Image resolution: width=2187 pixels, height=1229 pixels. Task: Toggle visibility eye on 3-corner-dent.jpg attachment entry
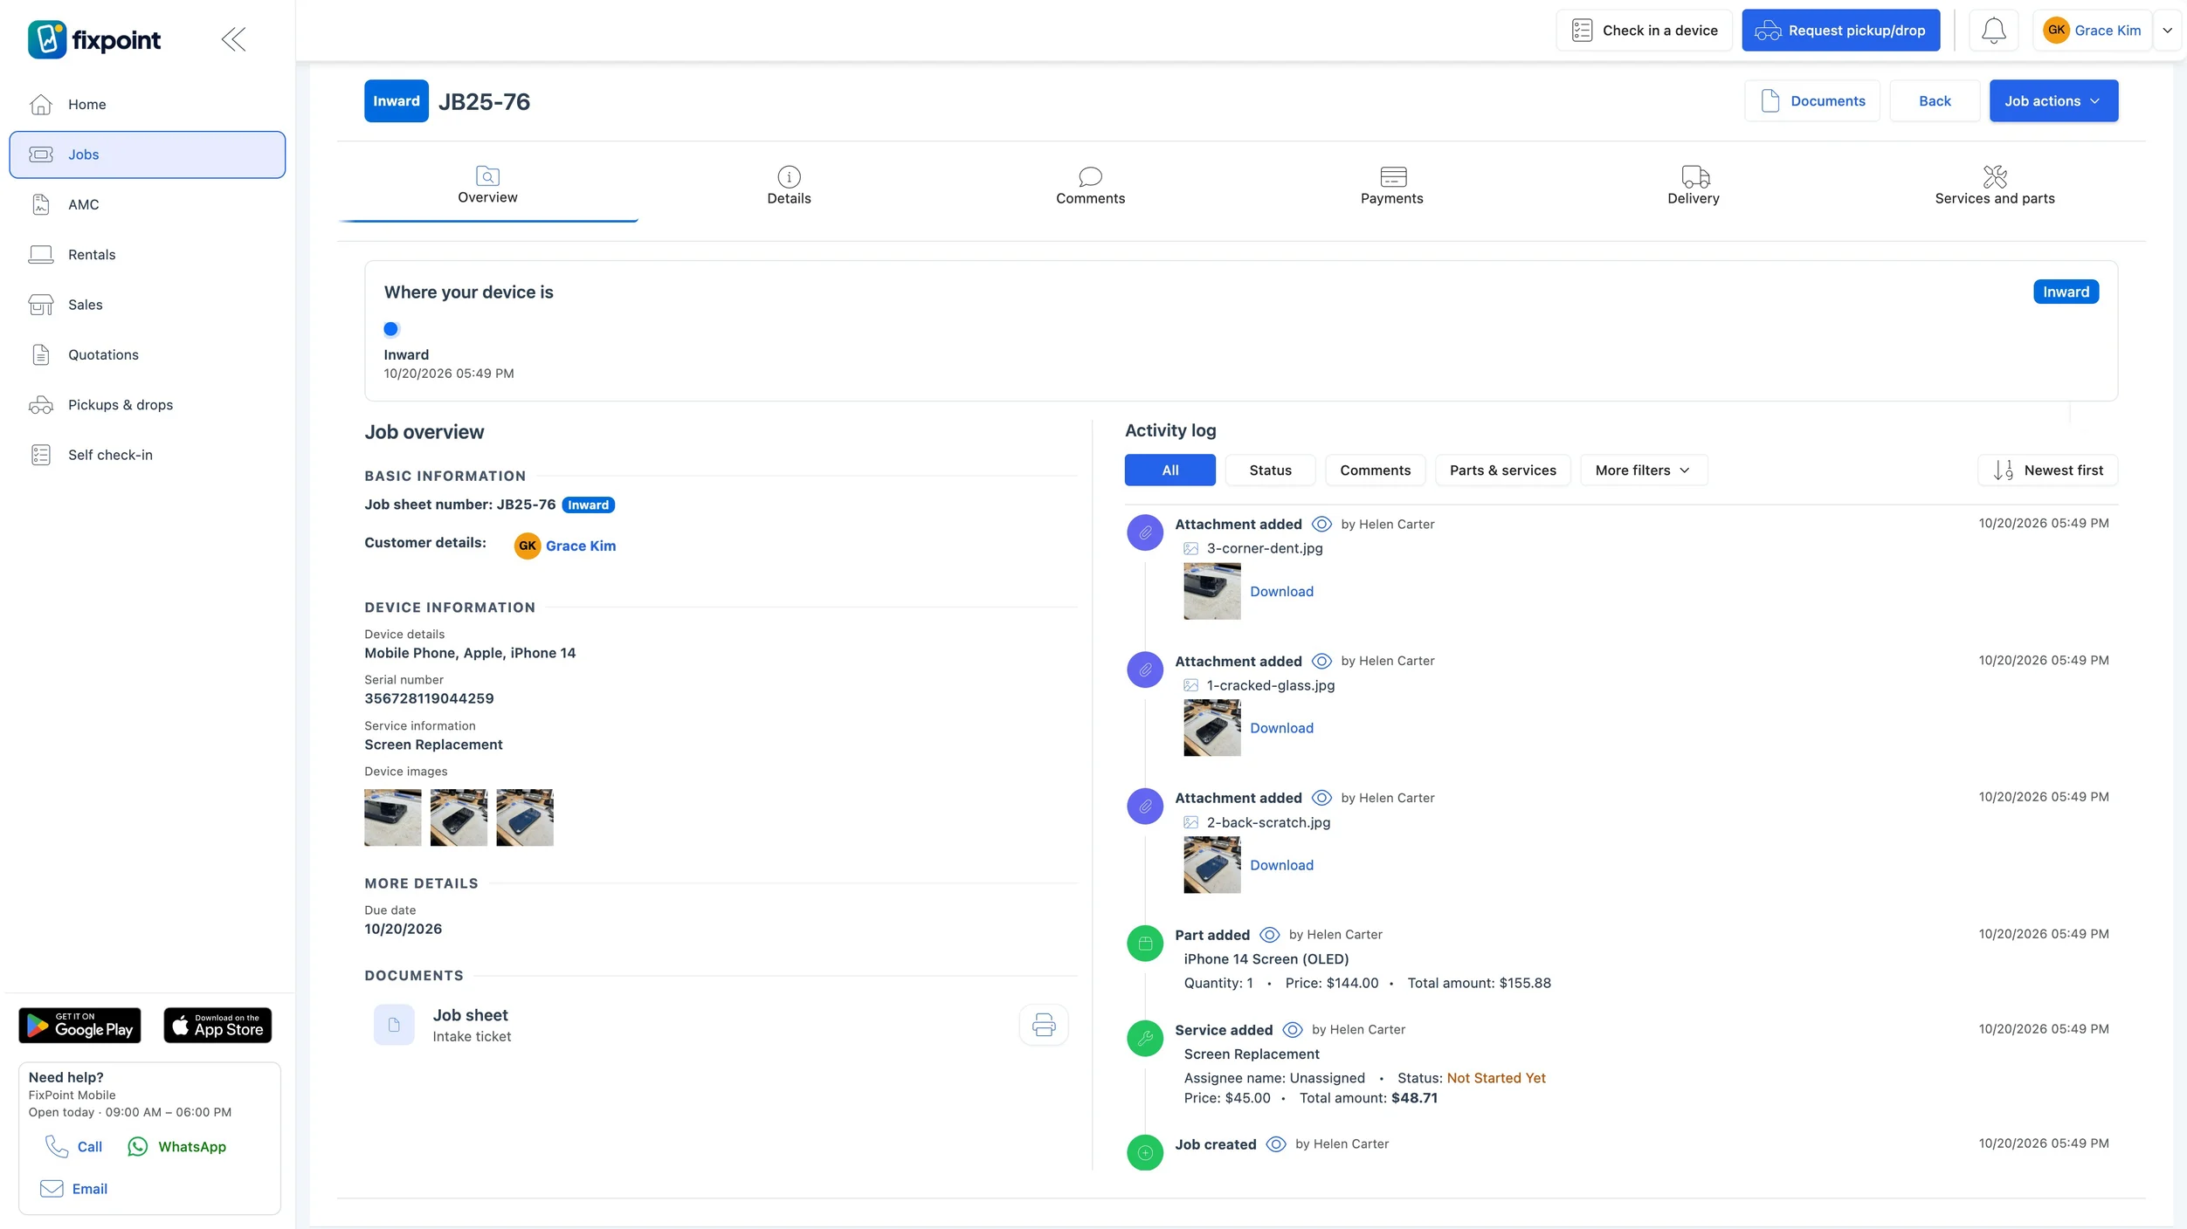coord(1321,525)
